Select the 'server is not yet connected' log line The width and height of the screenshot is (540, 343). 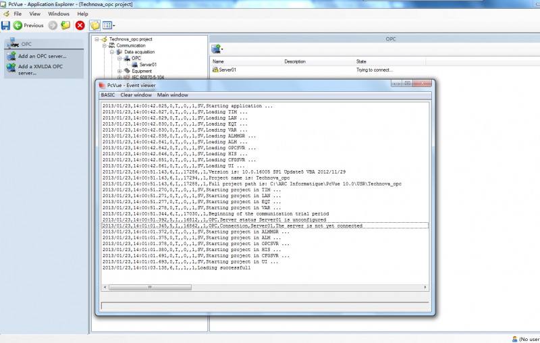(265, 226)
